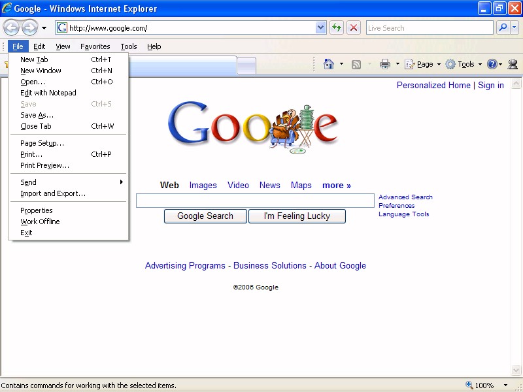This screenshot has width=523, height=392.
Task: Click the RSS feeds icon
Action: pos(356,64)
